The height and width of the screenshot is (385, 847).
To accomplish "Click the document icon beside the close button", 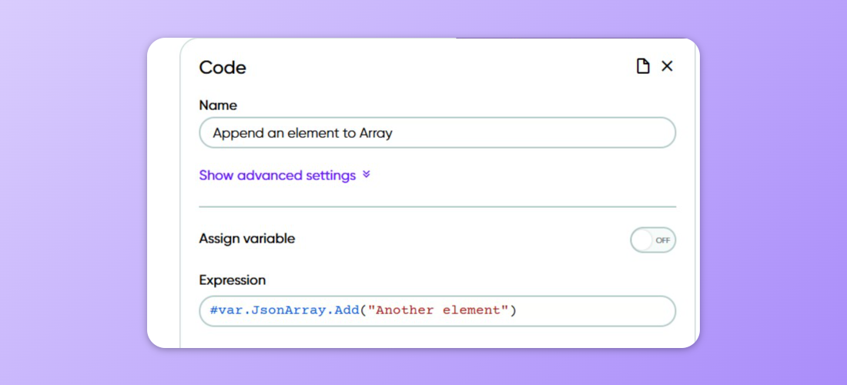I will (643, 66).
